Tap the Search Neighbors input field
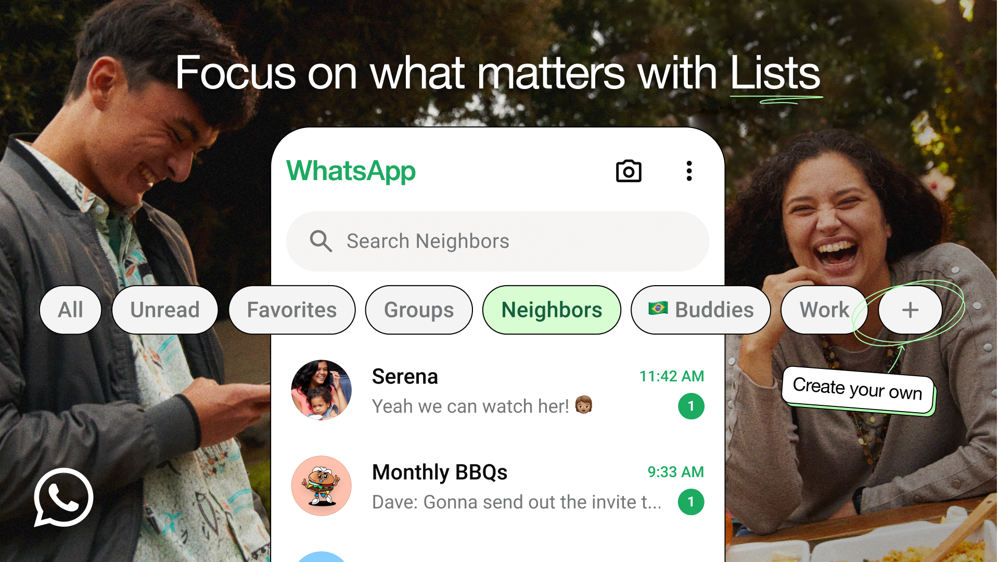Image resolution: width=999 pixels, height=562 pixels. tap(499, 240)
